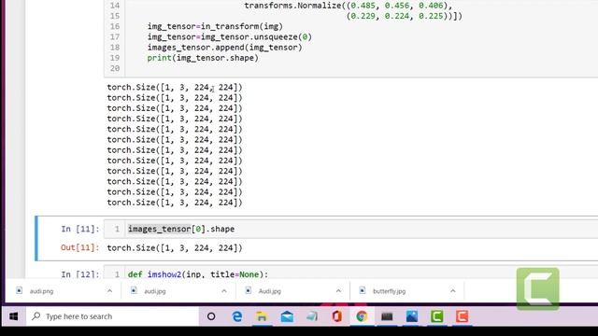Click the 'images_tensor.append(img_tensor)' code line
Viewport: 598px width, 336px height.
coord(224,48)
